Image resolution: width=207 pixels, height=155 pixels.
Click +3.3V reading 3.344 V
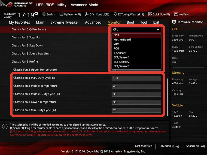pyautogui.click(x=176, y=127)
